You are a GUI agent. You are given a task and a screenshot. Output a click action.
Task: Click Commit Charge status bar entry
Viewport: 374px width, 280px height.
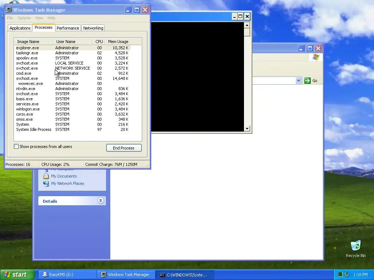point(111,164)
